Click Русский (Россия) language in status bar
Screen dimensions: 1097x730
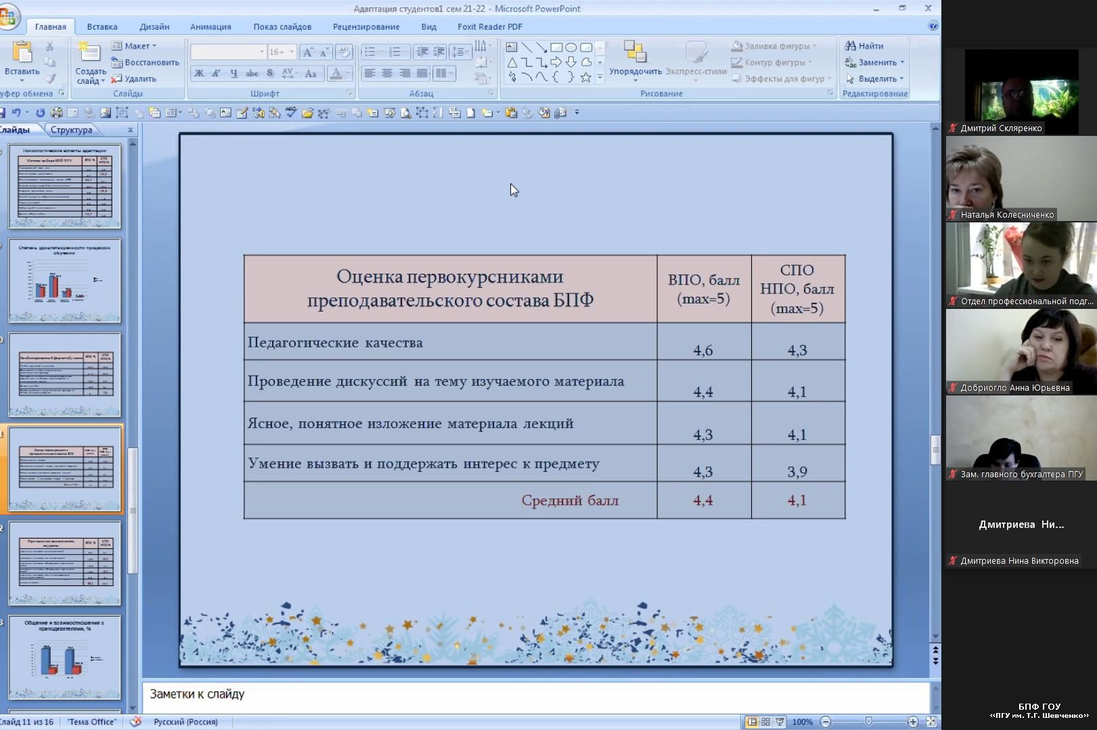tap(185, 722)
